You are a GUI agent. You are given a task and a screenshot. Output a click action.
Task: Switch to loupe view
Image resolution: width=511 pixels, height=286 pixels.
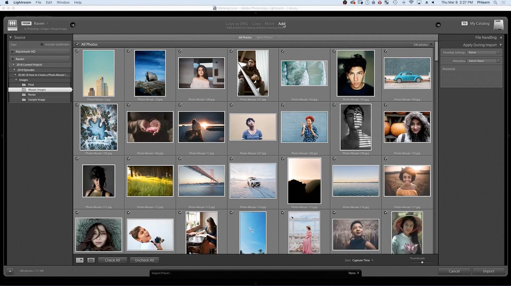91,260
